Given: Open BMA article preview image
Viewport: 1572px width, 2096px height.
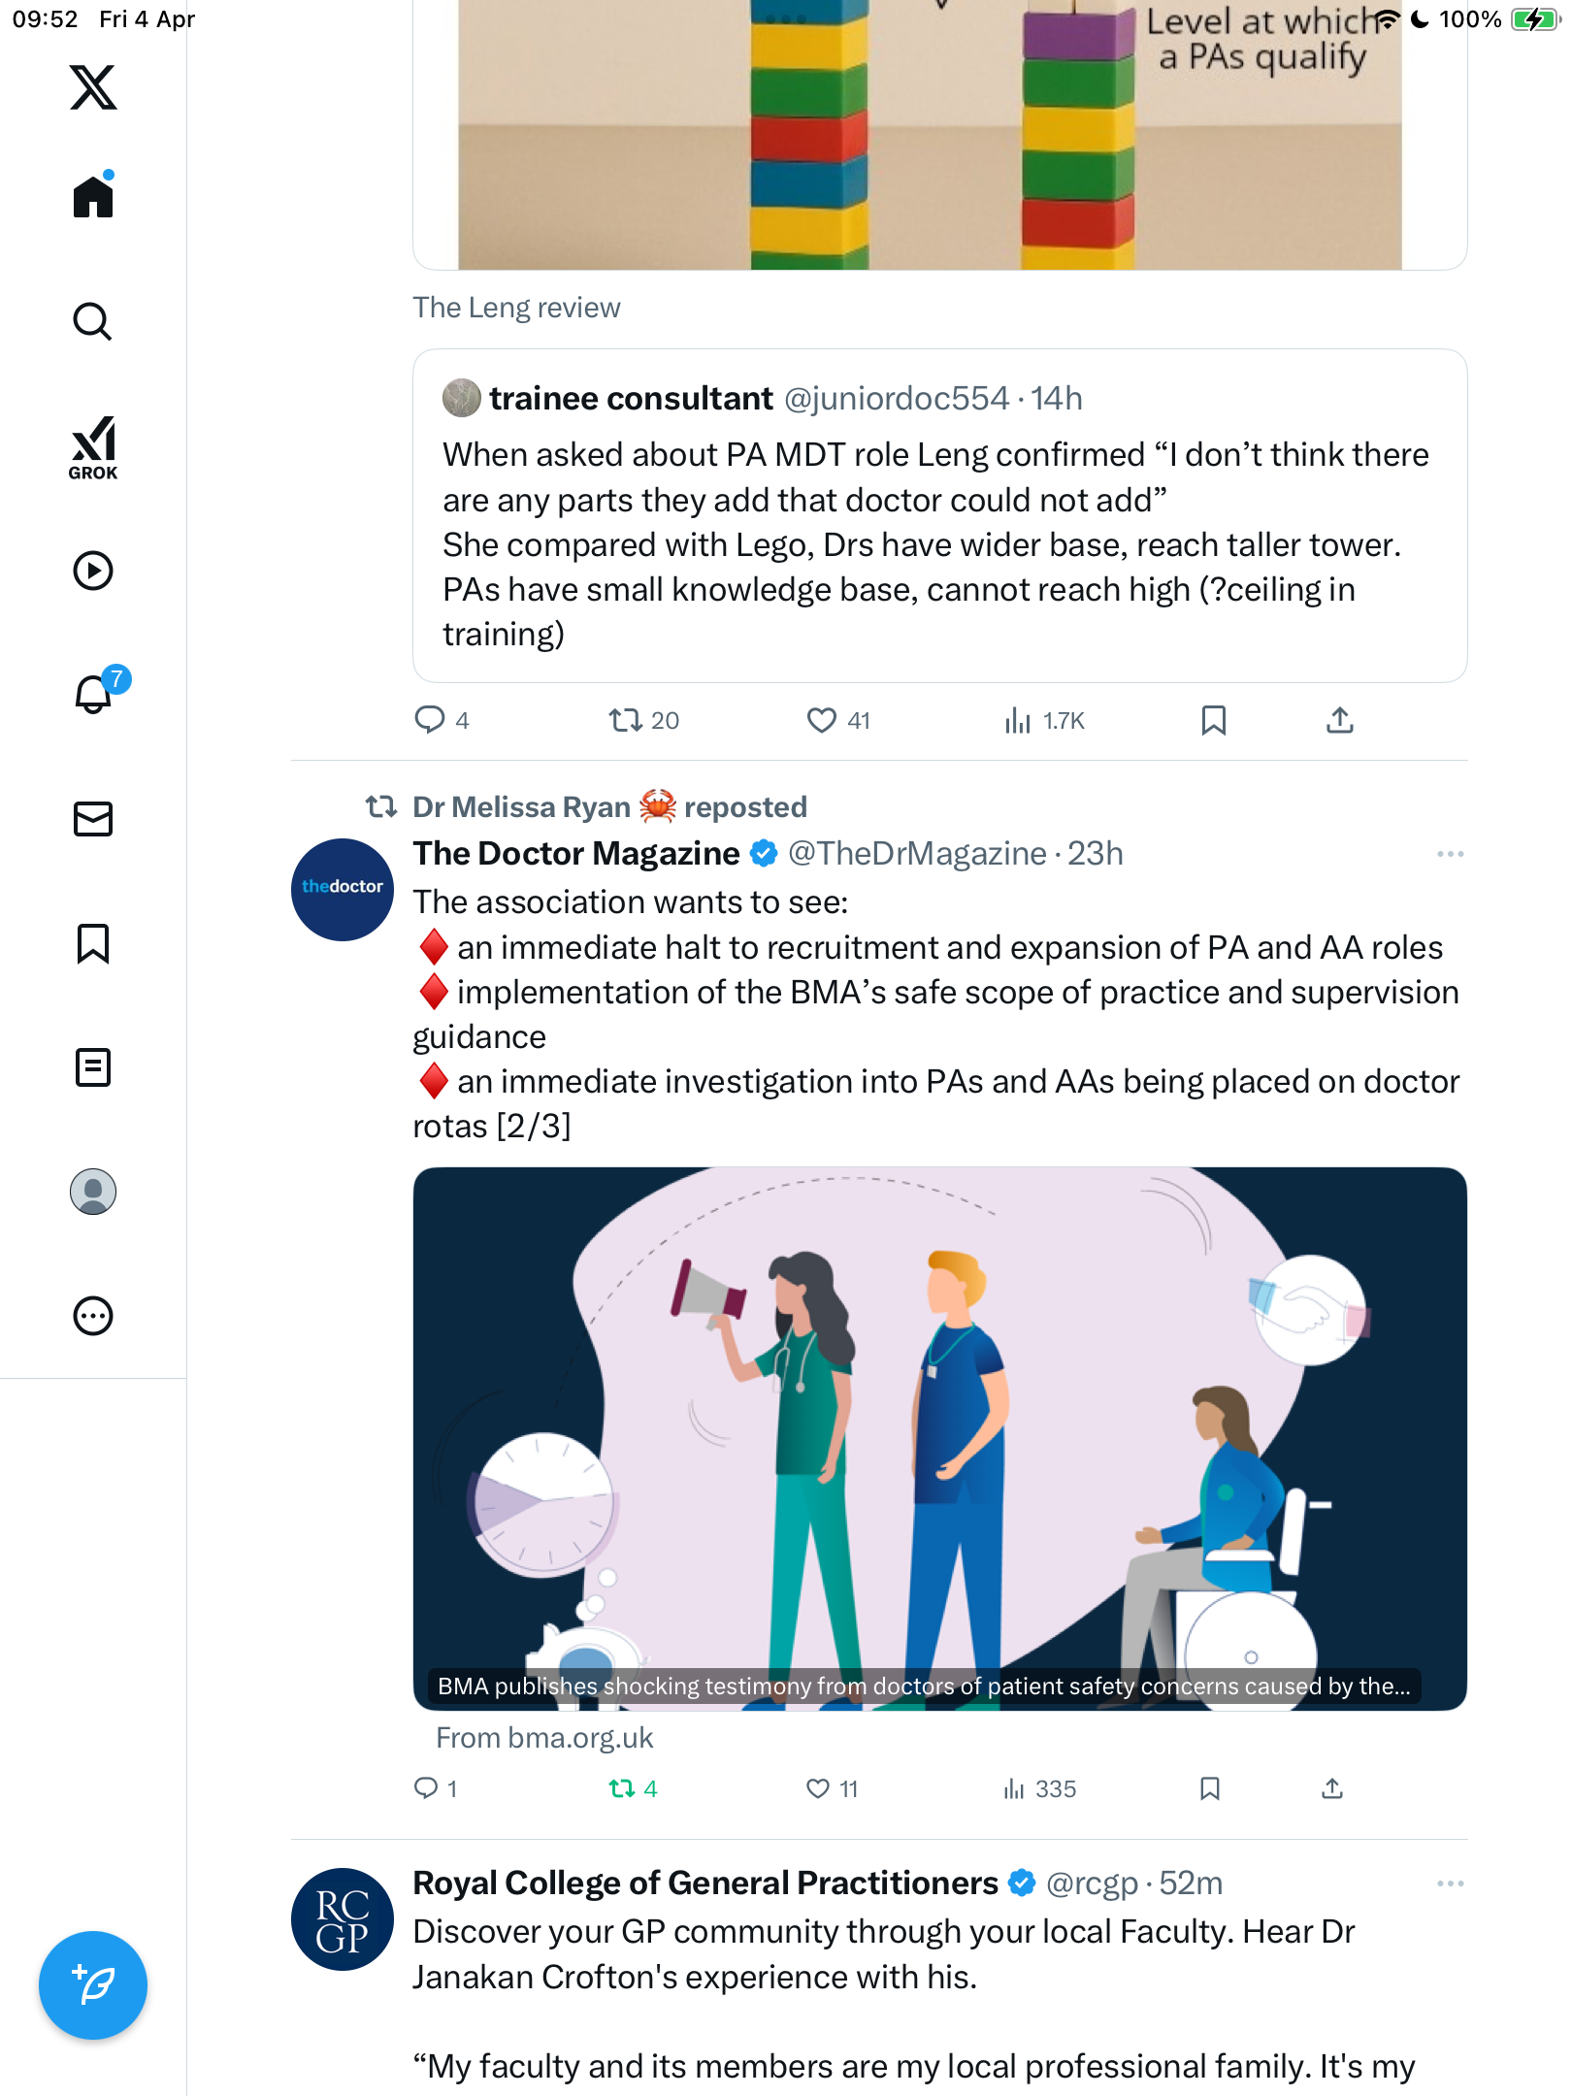Looking at the screenshot, I should [x=939, y=1438].
